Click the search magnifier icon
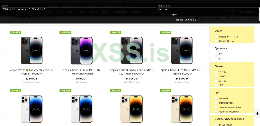Viewport: 260px width, 126px height. tap(50, 12)
